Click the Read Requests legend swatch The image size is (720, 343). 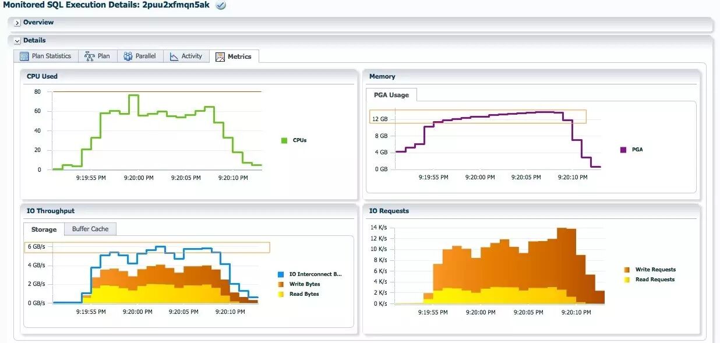(627, 280)
